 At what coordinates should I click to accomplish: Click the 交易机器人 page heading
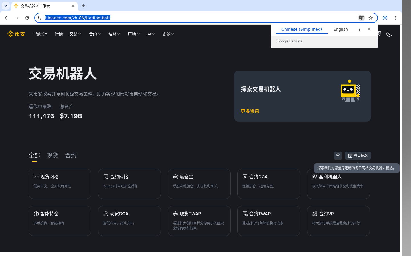(x=63, y=74)
